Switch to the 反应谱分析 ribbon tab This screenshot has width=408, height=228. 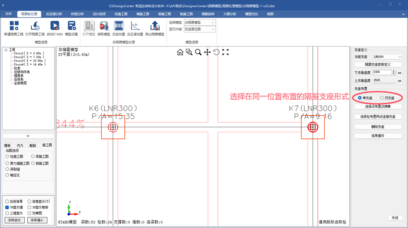[x=54, y=14]
